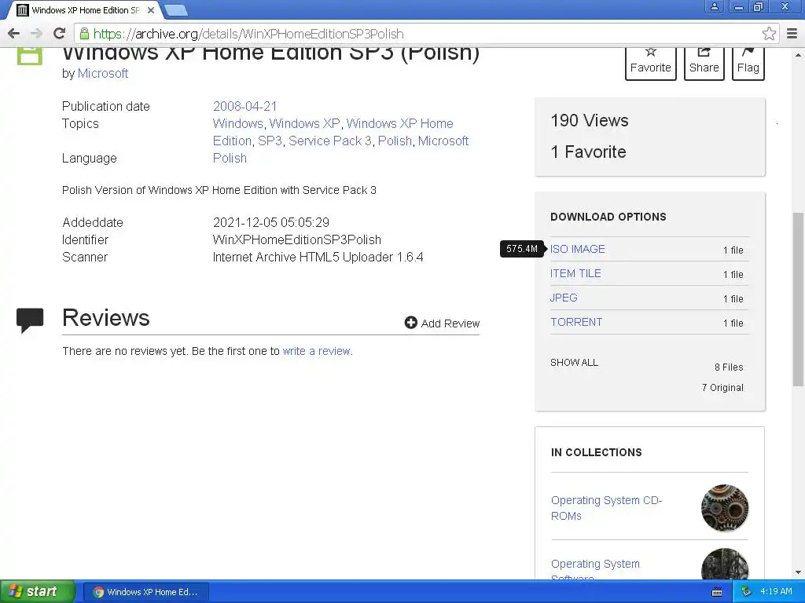Bookmark page with the star icon
This screenshot has height=603, width=805.
pos(769,34)
